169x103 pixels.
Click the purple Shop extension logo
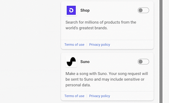pos(71,10)
